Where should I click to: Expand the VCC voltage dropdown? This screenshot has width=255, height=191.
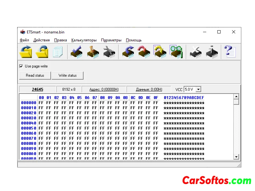coord(198,89)
